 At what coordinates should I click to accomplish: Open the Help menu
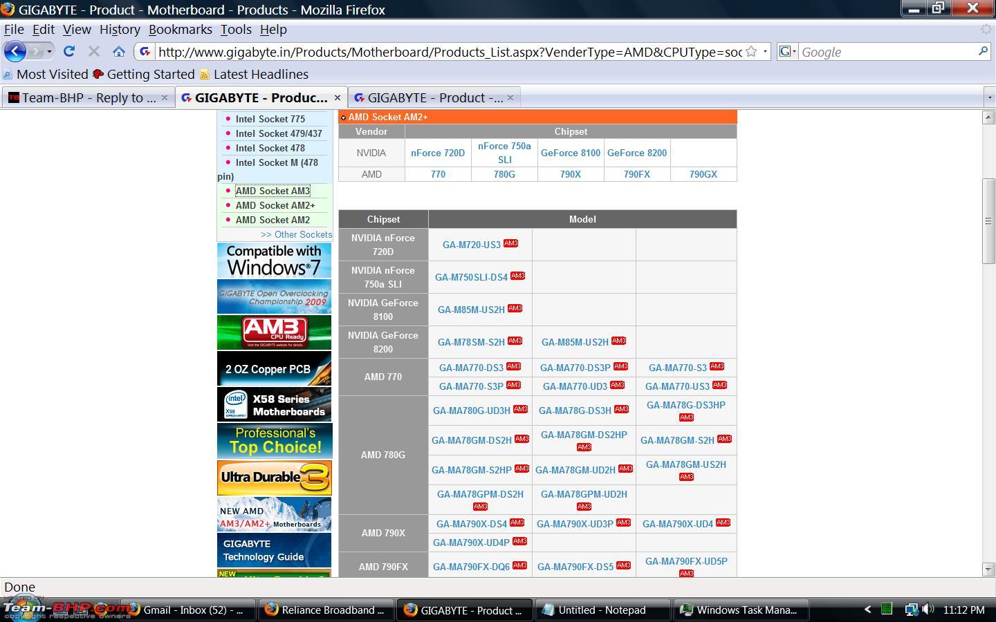[x=273, y=30]
